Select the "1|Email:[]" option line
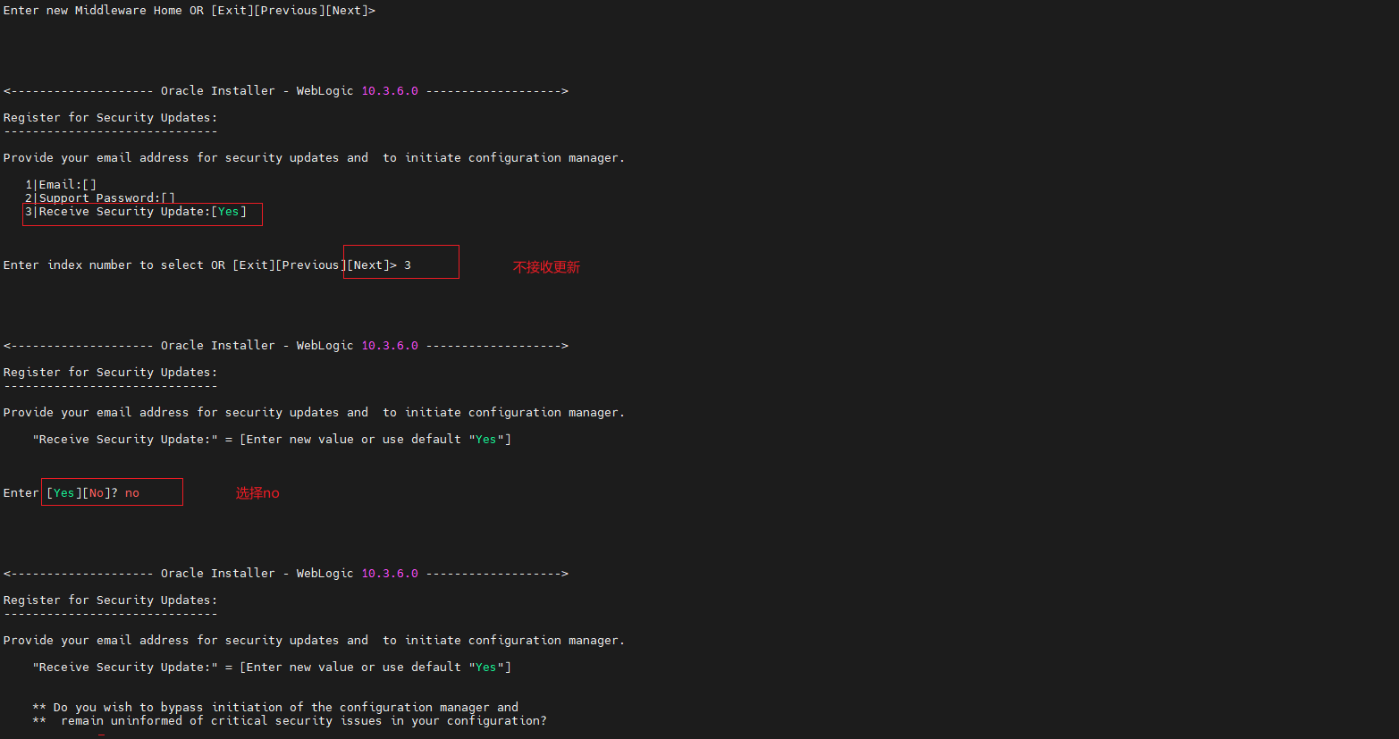 pos(61,185)
